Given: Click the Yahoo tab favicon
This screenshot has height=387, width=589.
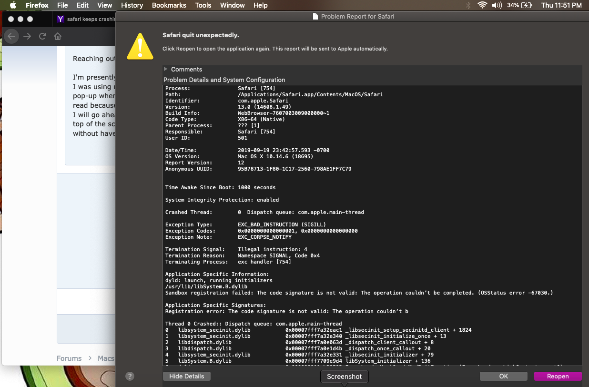Looking at the screenshot, I should point(61,19).
